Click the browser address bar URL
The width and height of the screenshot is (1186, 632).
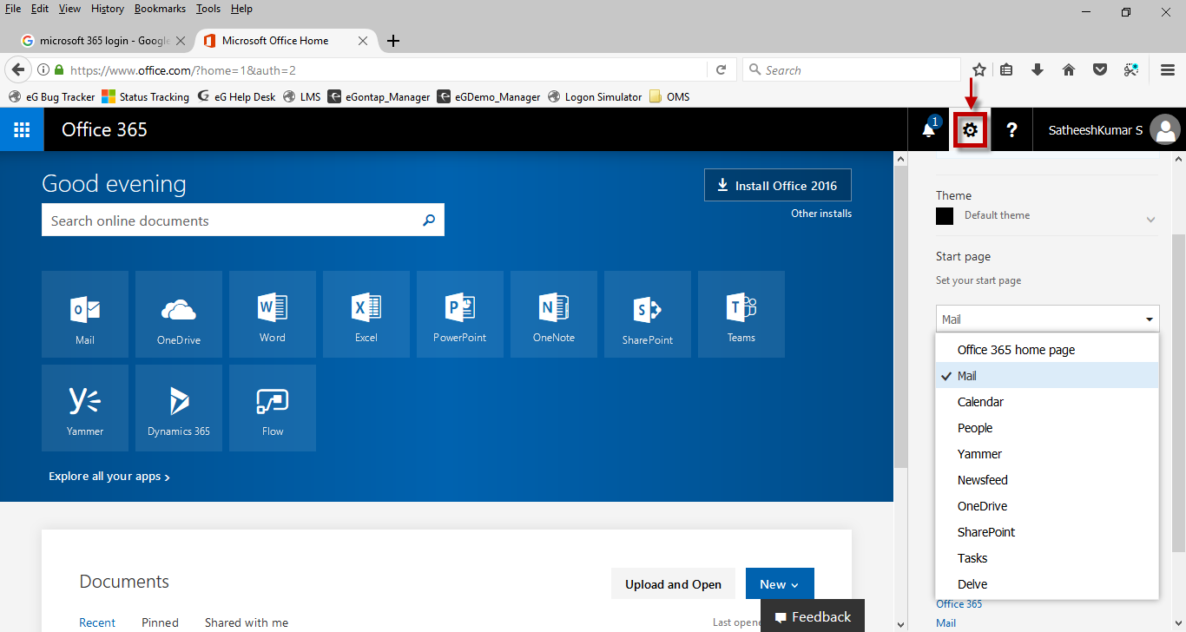click(x=183, y=70)
